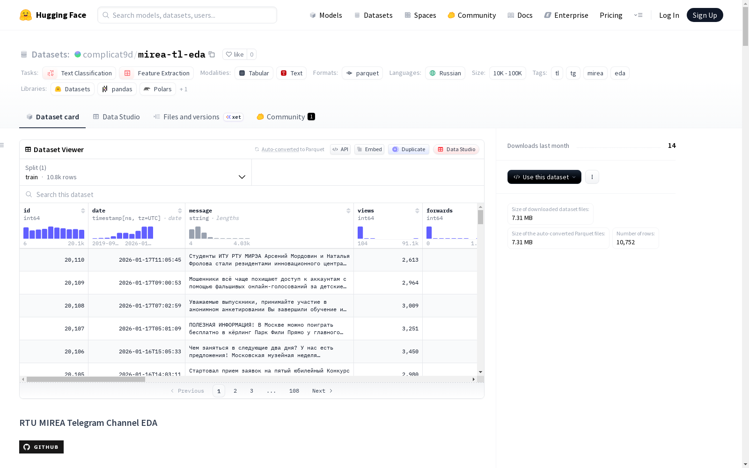Image resolution: width=749 pixels, height=468 pixels.
Task: Sort the id column
Action: coord(83,211)
